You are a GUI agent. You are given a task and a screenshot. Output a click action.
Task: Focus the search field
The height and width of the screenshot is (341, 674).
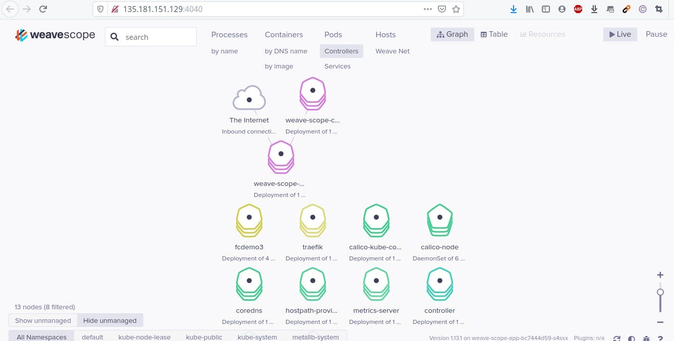point(151,37)
